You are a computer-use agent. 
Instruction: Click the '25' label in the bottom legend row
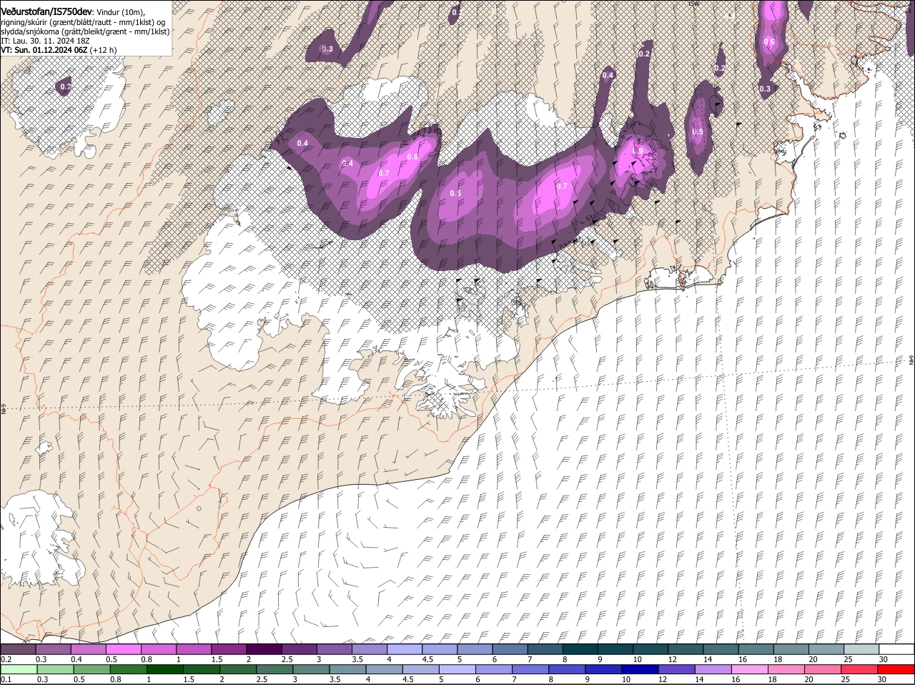click(x=845, y=679)
